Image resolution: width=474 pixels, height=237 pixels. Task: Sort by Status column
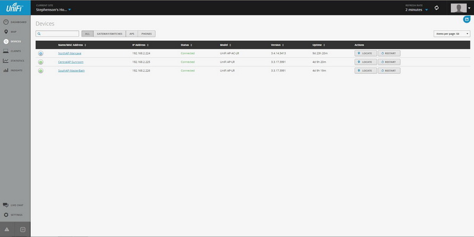pyautogui.click(x=186, y=45)
